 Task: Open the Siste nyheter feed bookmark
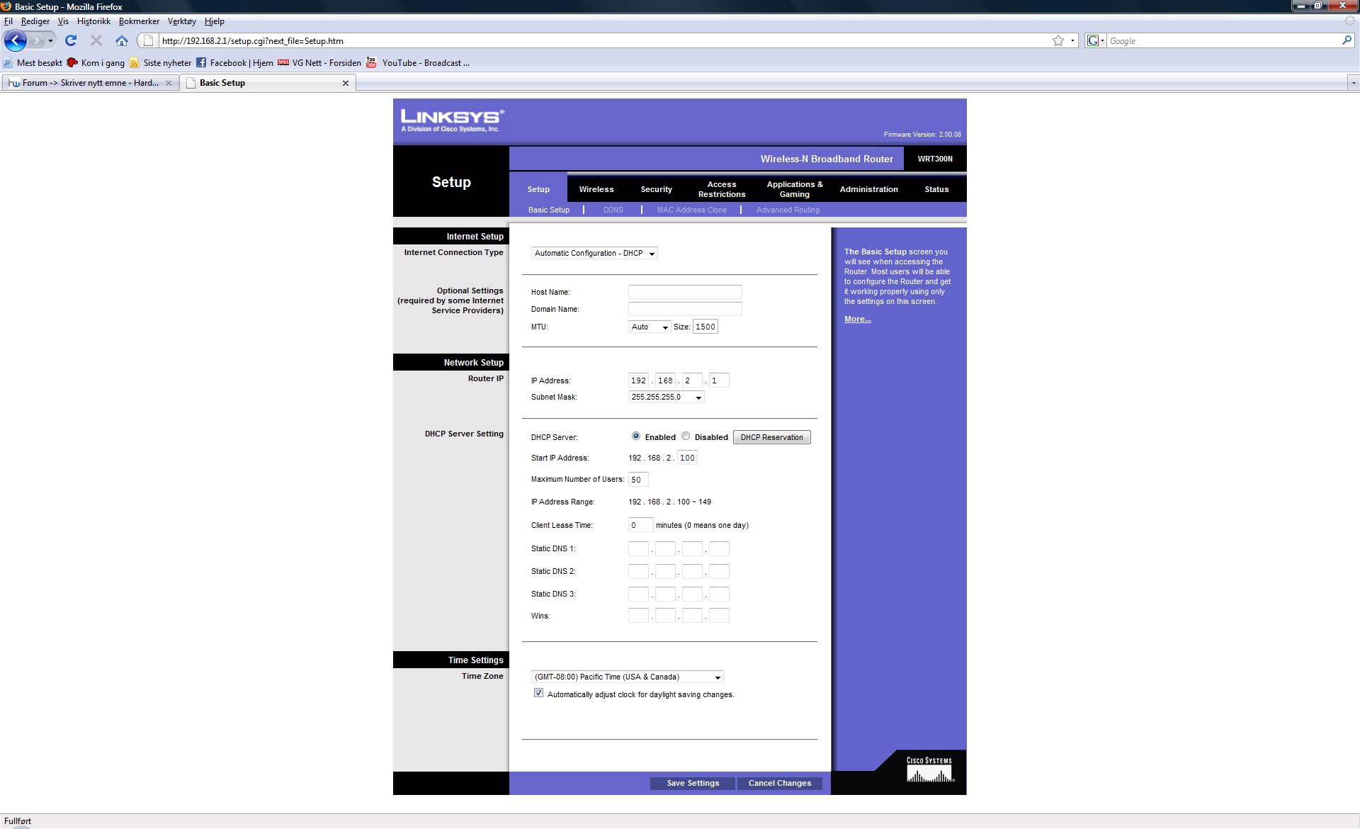tap(160, 63)
